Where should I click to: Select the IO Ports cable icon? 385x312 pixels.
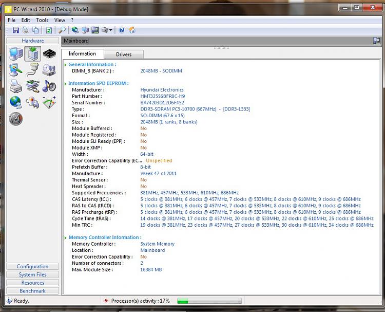coord(32,70)
